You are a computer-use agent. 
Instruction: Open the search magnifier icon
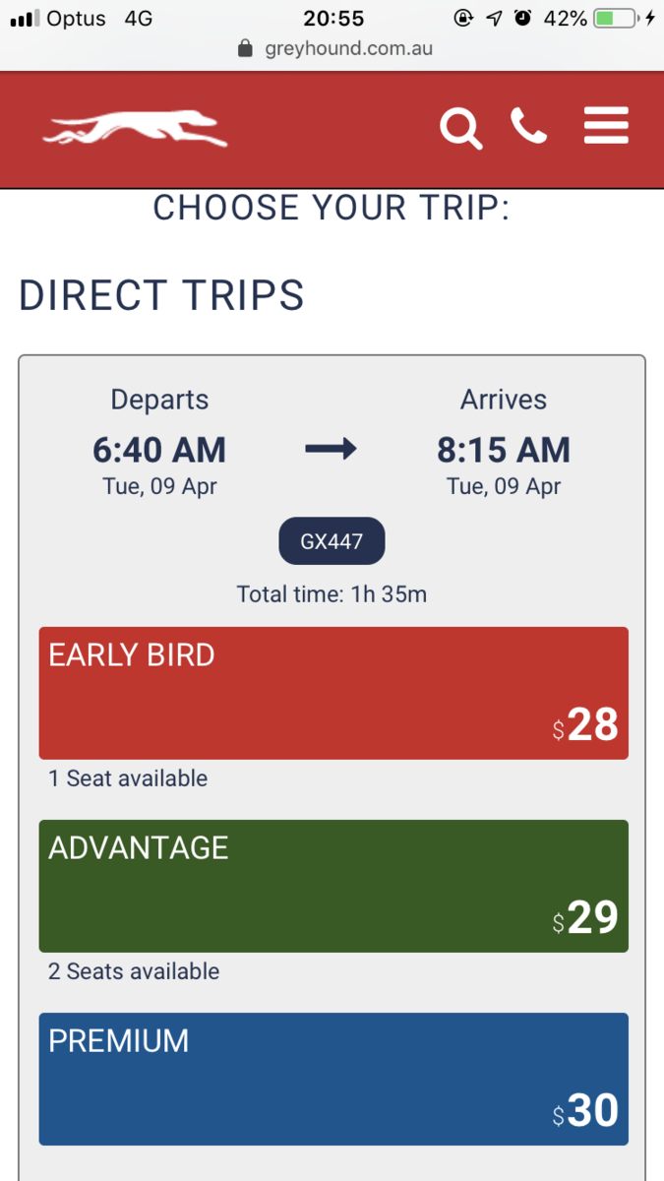click(460, 128)
